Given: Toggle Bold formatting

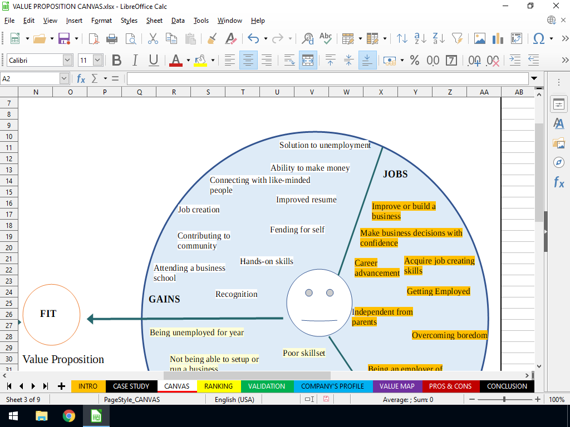Looking at the screenshot, I should pos(117,60).
